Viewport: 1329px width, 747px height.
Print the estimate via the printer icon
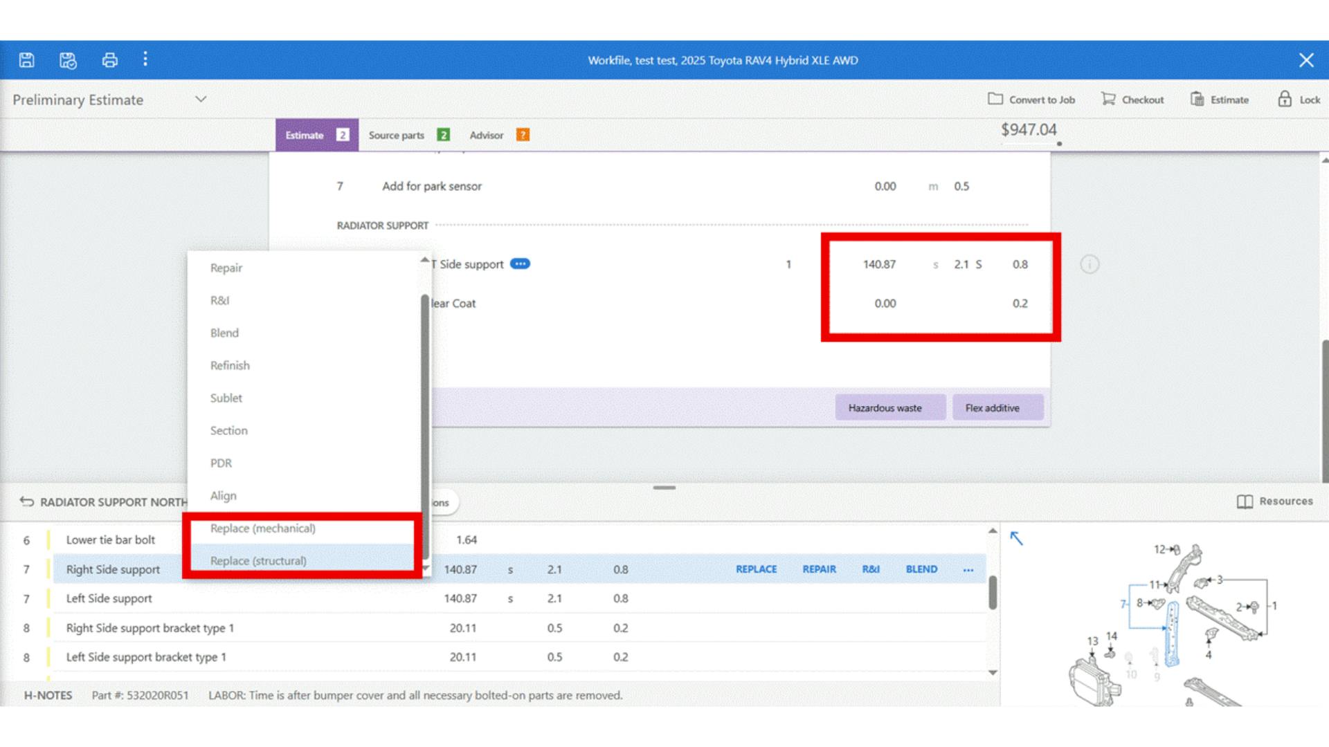point(109,60)
